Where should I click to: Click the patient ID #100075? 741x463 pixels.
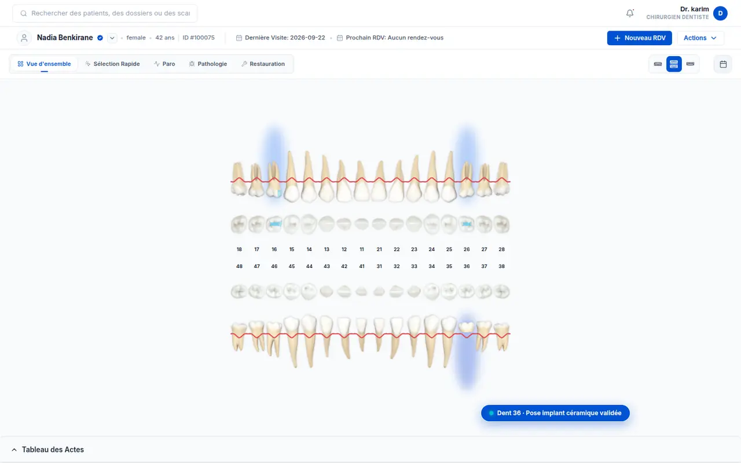(x=199, y=38)
